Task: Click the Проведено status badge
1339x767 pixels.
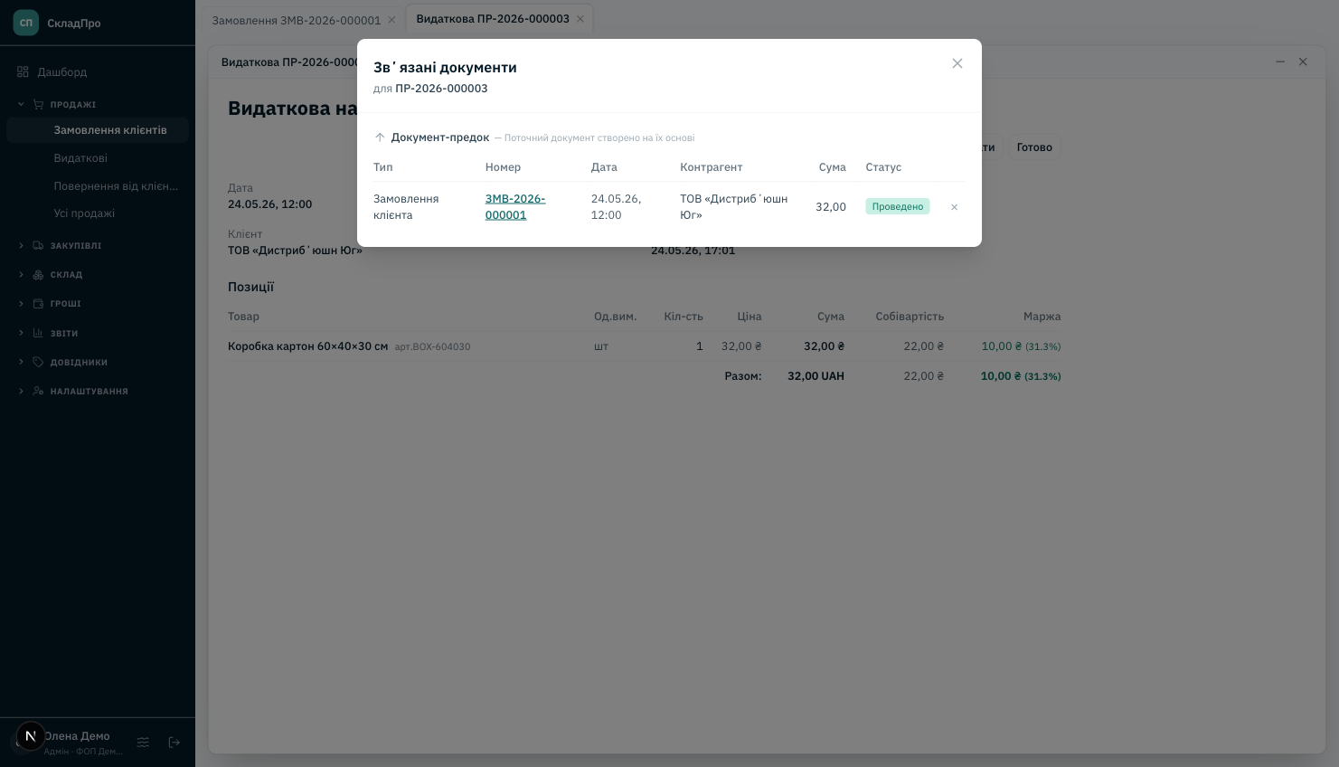Action: click(x=897, y=206)
